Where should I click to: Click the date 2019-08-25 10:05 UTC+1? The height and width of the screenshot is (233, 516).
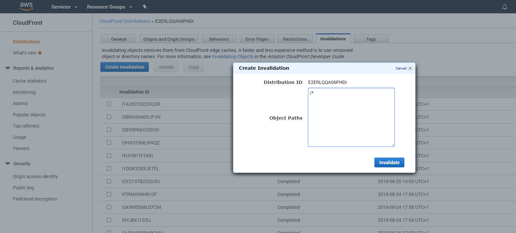tap(403, 181)
